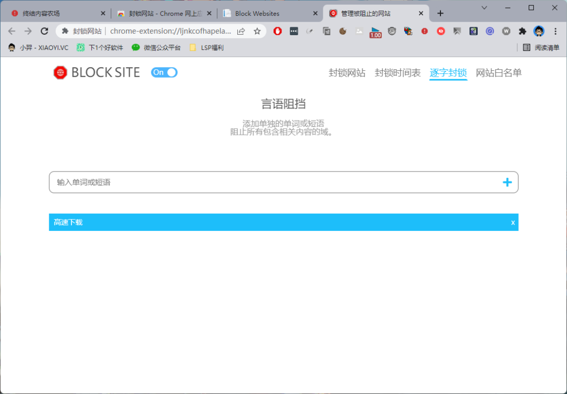The height and width of the screenshot is (394, 567).
Task: Click the 输入单词或短语 input field
Action: (283, 182)
